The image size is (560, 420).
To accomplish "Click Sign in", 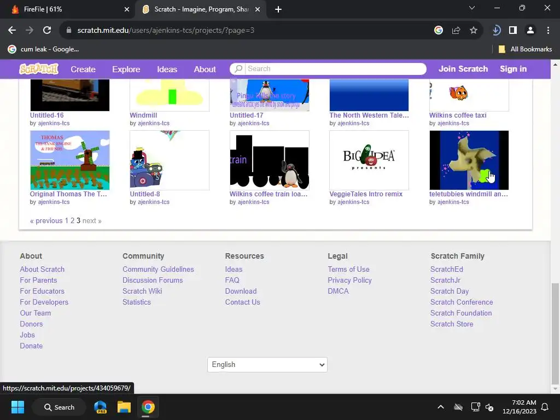I will pos(513,69).
